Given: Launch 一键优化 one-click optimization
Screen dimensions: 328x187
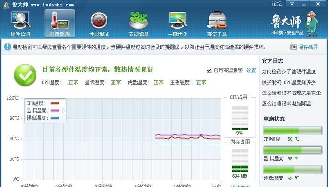Looking at the screenshot, I should [x=178, y=24].
